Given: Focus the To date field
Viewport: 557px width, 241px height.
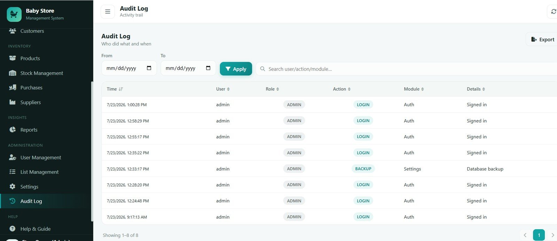Looking at the screenshot, I should point(188,68).
